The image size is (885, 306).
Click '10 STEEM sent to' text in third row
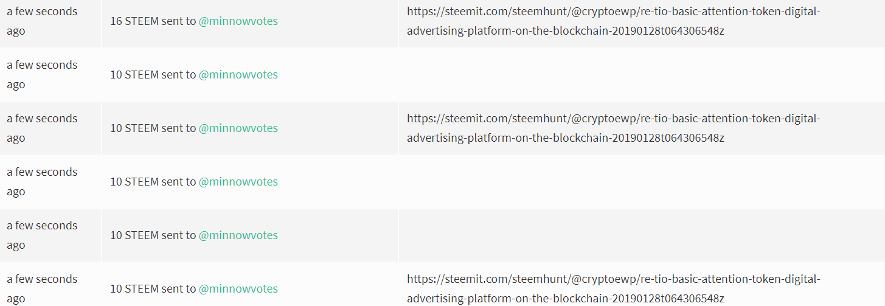point(153,128)
